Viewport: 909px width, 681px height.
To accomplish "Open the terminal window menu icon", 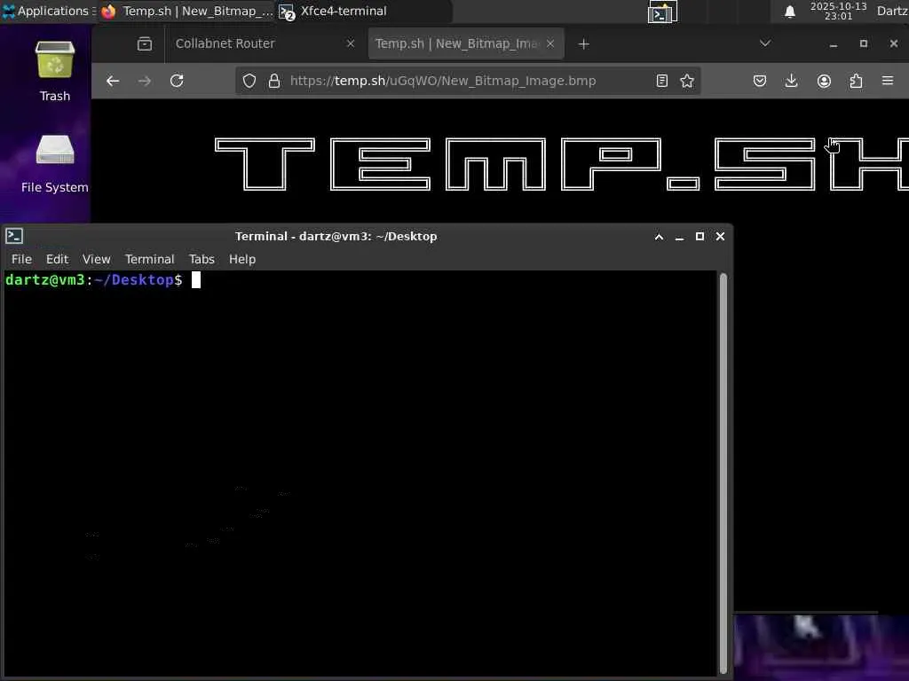I will coord(14,236).
